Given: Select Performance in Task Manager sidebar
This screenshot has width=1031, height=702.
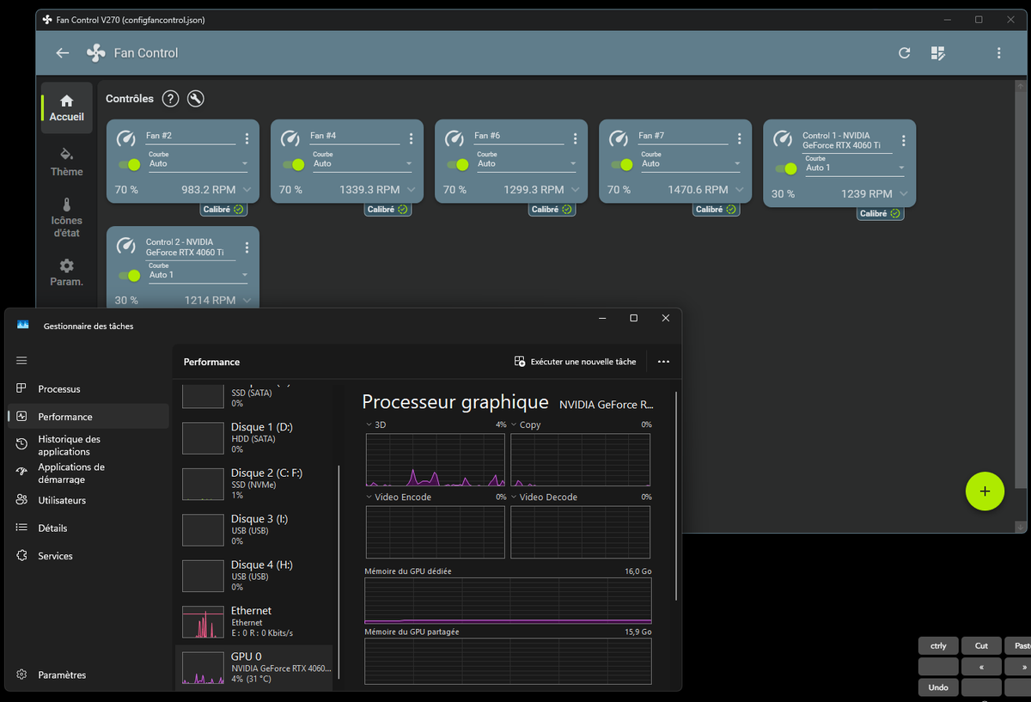Looking at the screenshot, I should pyautogui.click(x=88, y=417).
